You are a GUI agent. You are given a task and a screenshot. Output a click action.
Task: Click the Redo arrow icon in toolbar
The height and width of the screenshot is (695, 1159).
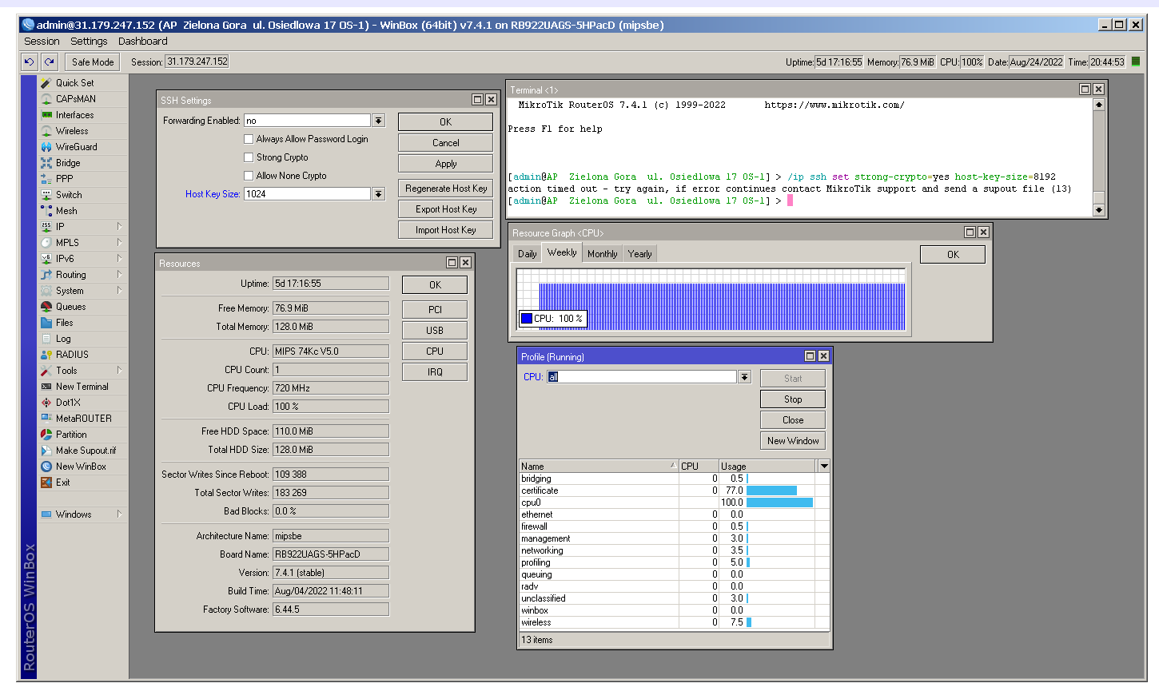pos(50,62)
